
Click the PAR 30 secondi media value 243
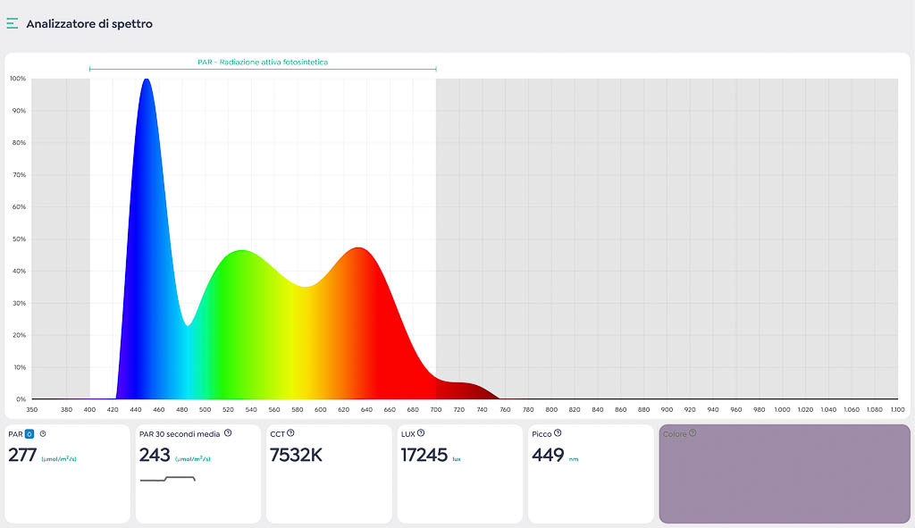(x=155, y=456)
